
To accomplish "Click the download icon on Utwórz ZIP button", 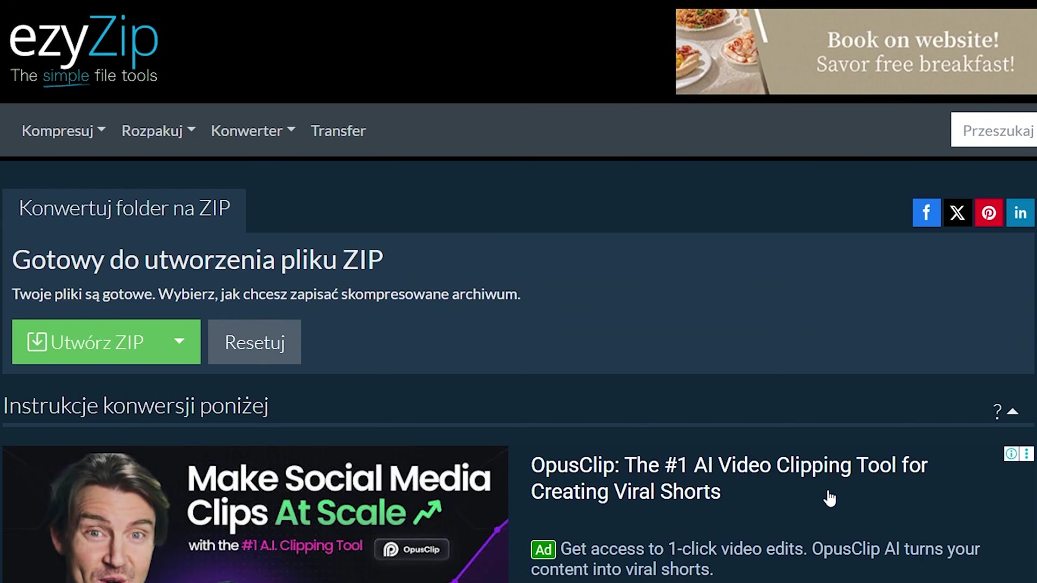I will (x=36, y=341).
